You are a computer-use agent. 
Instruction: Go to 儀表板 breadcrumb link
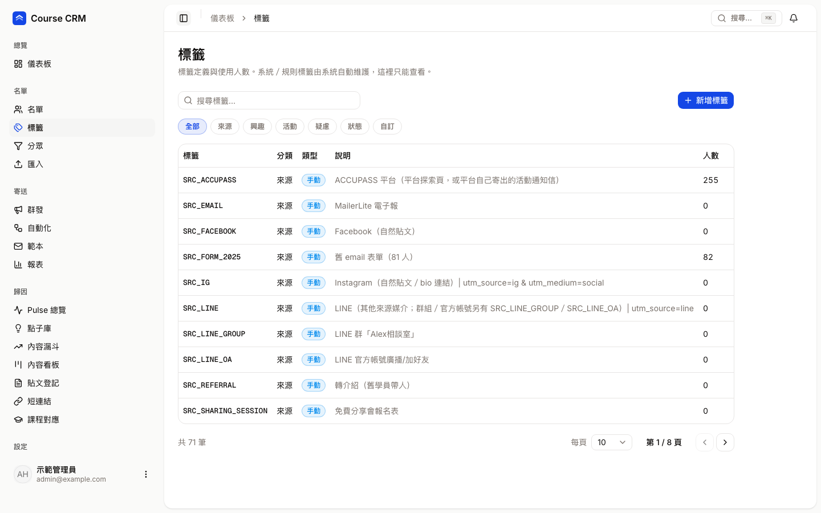coord(222,18)
